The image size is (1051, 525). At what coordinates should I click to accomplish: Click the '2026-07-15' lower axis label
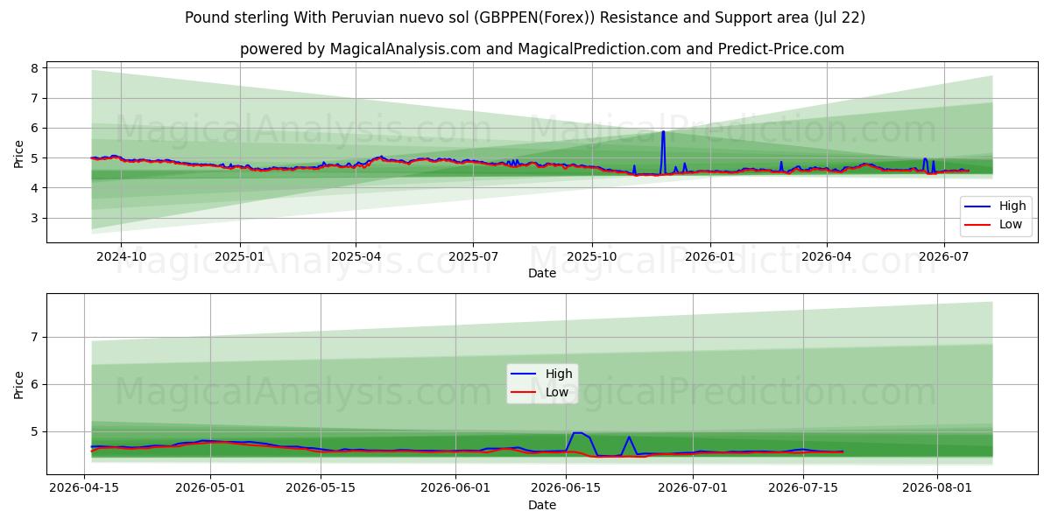803,489
